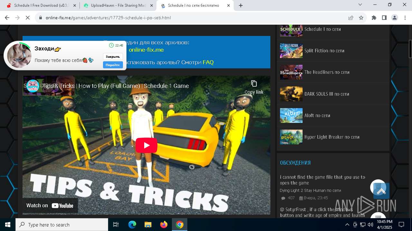
Task: Click the Закрыть button in the popup
Action: click(113, 57)
